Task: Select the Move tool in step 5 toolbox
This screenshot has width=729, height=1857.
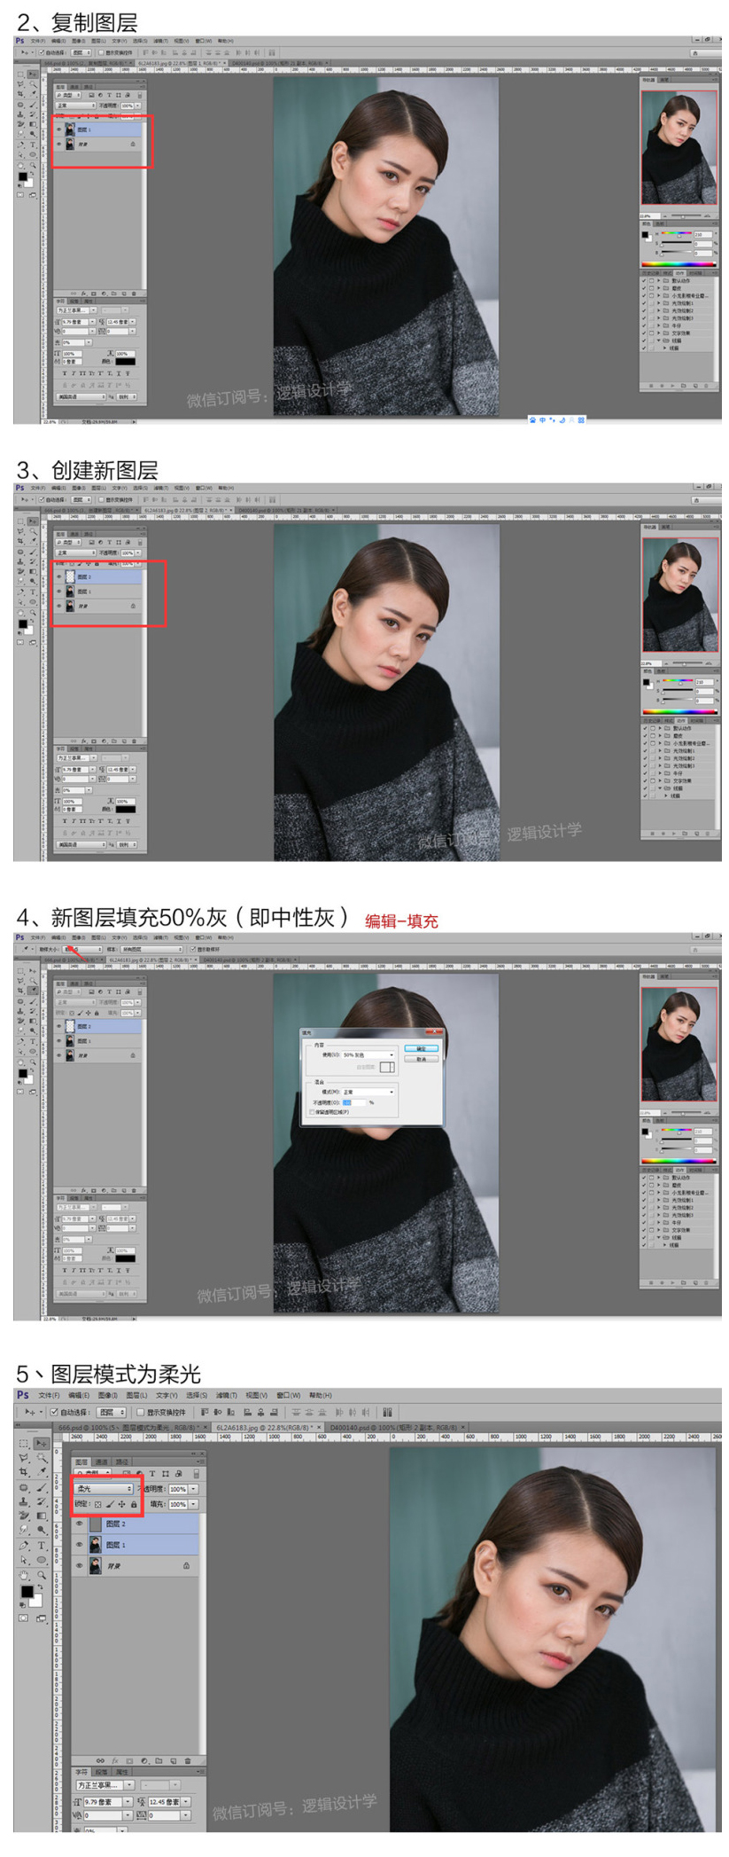Action: click(x=41, y=1444)
